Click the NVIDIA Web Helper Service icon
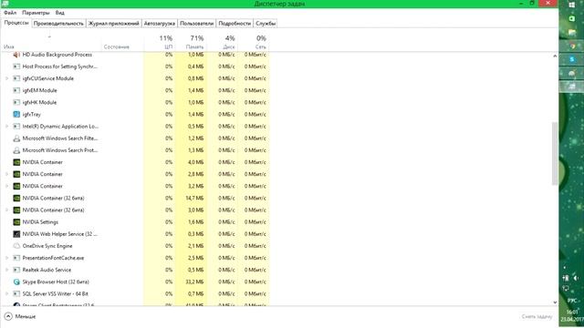584x328 pixels. pyautogui.click(x=16, y=234)
